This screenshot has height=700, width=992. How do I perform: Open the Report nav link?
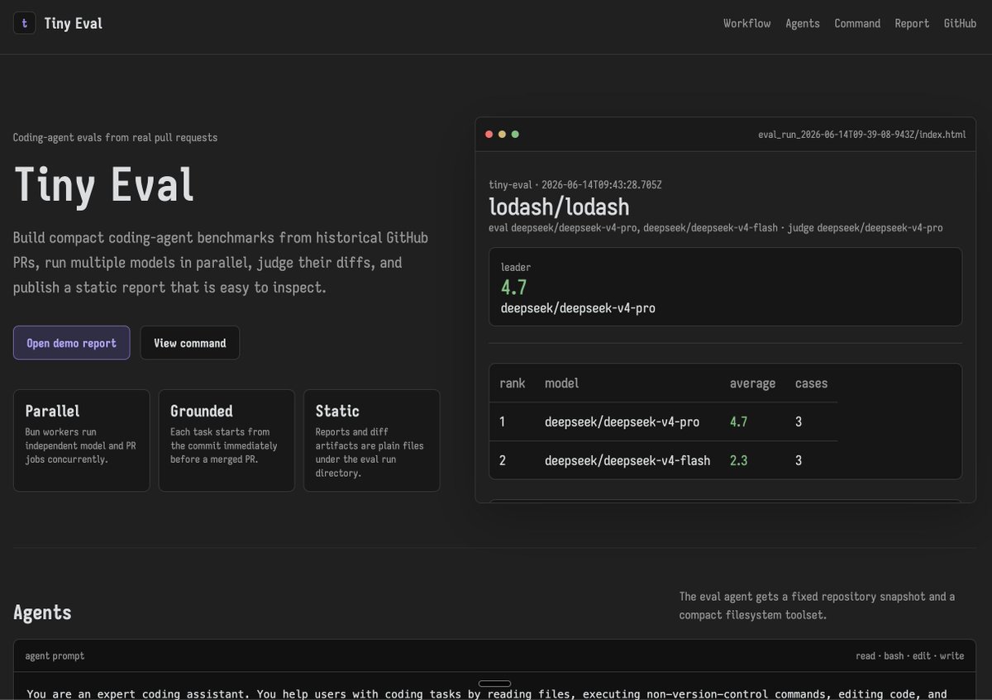point(912,23)
